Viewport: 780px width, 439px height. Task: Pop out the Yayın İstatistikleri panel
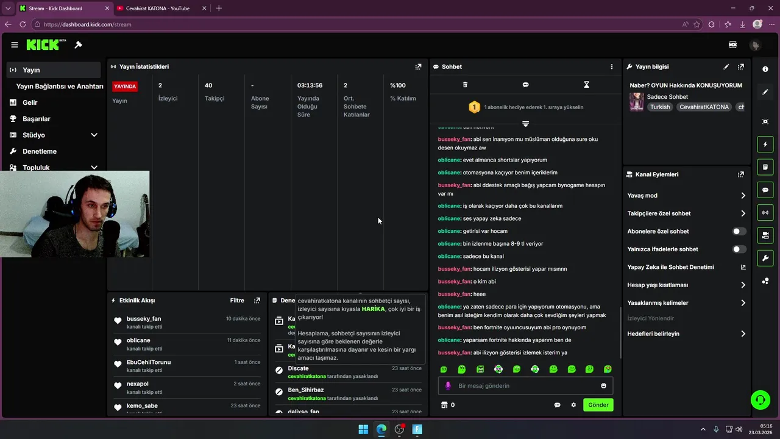tap(418, 66)
